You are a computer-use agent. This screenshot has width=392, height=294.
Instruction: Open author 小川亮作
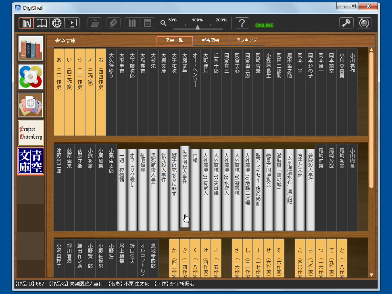[352, 92]
